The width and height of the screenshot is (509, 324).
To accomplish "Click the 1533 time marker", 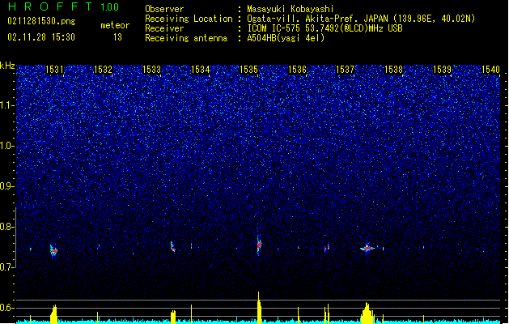I will (x=151, y=70).
